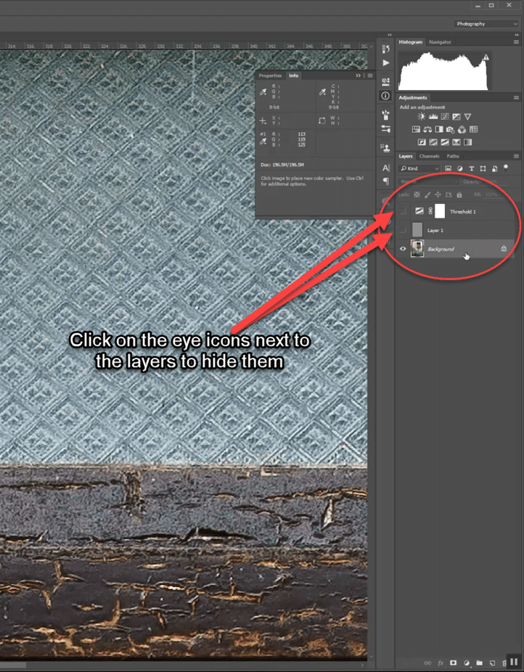This screenshot has width=524, height=672.
Task: Open the Paragraph panel icon
Action: pos(385,181)
